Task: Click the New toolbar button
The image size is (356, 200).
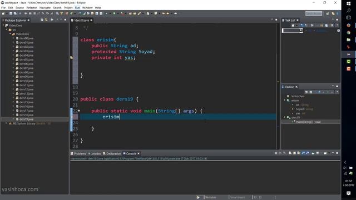Action: click(x=3, y=13)
